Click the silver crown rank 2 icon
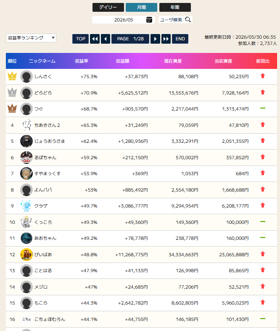This screenshot has width=280, height=331. pyautogui.click(x=12, y=92)
